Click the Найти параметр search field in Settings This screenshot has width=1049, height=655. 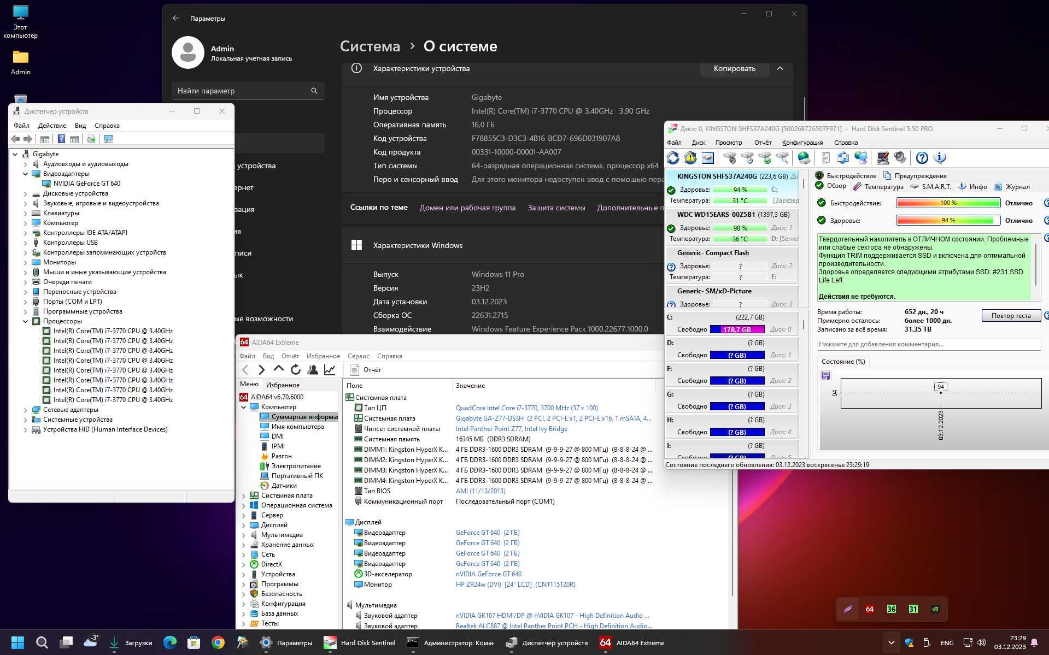[x=248, y=91]
